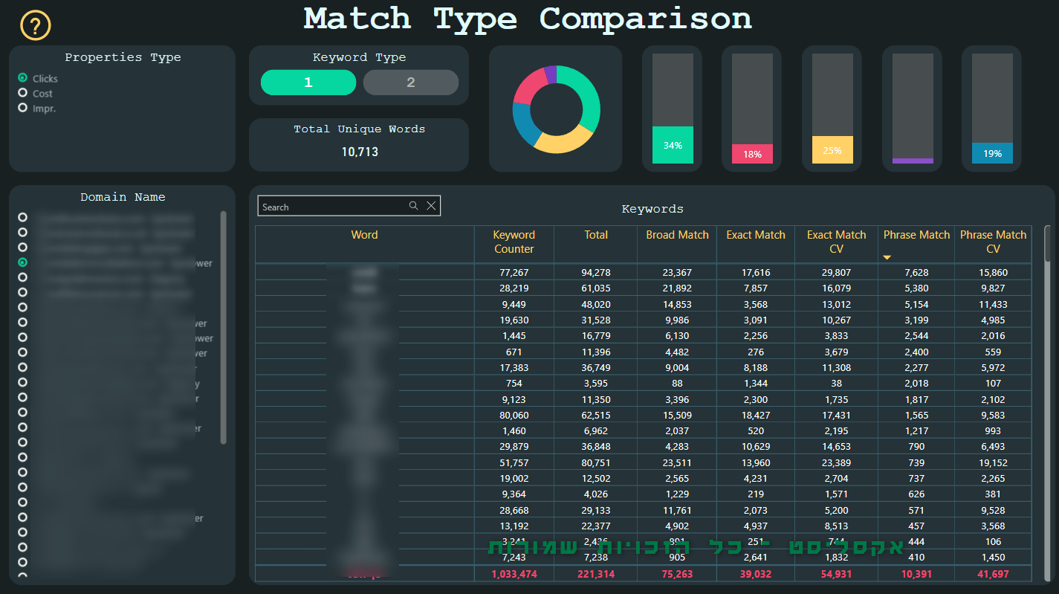Click the Domain Name list scrollbar
This screenshot has width=1059, height=594.
(x=224, y=327)
